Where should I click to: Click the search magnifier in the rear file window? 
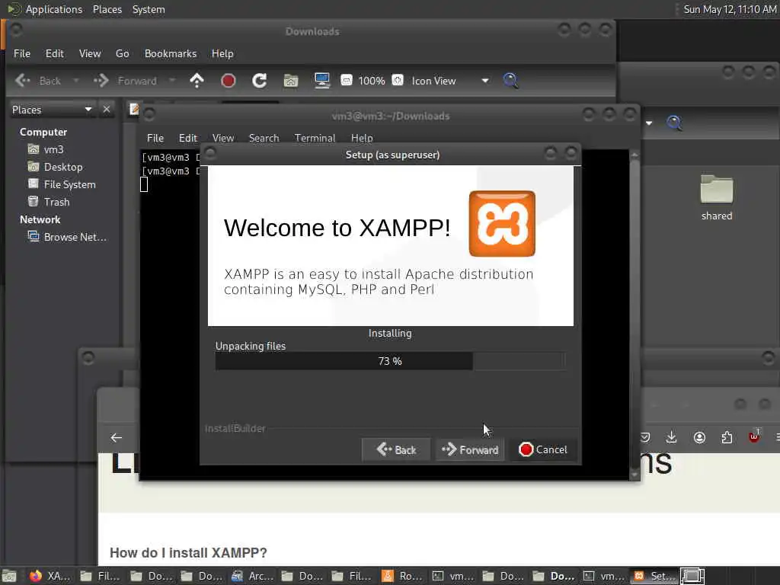(x=674, y=123)
